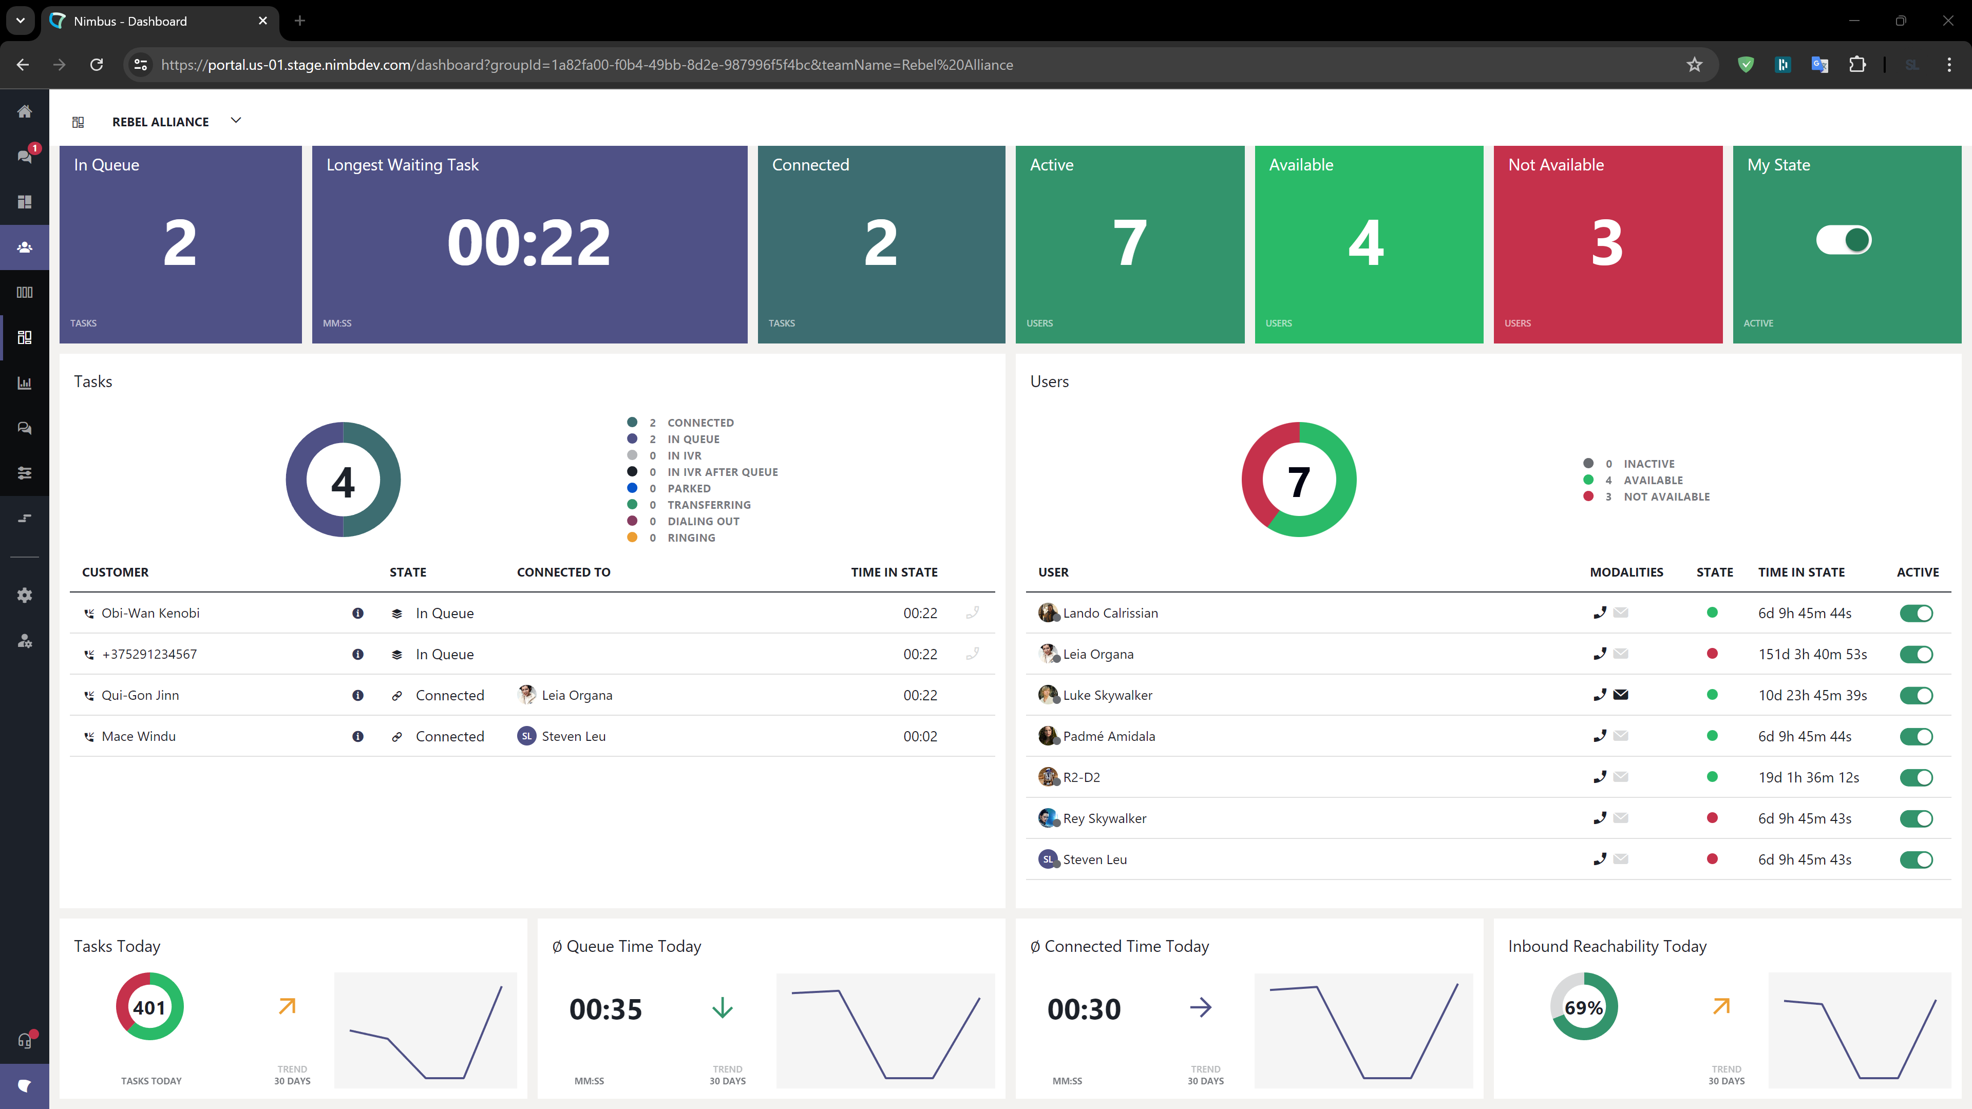Image resolution: width=1972 pixels, height=1109 pixels.
Task: Open the Home icon in the sidebar
Action: tap(25, 112)
